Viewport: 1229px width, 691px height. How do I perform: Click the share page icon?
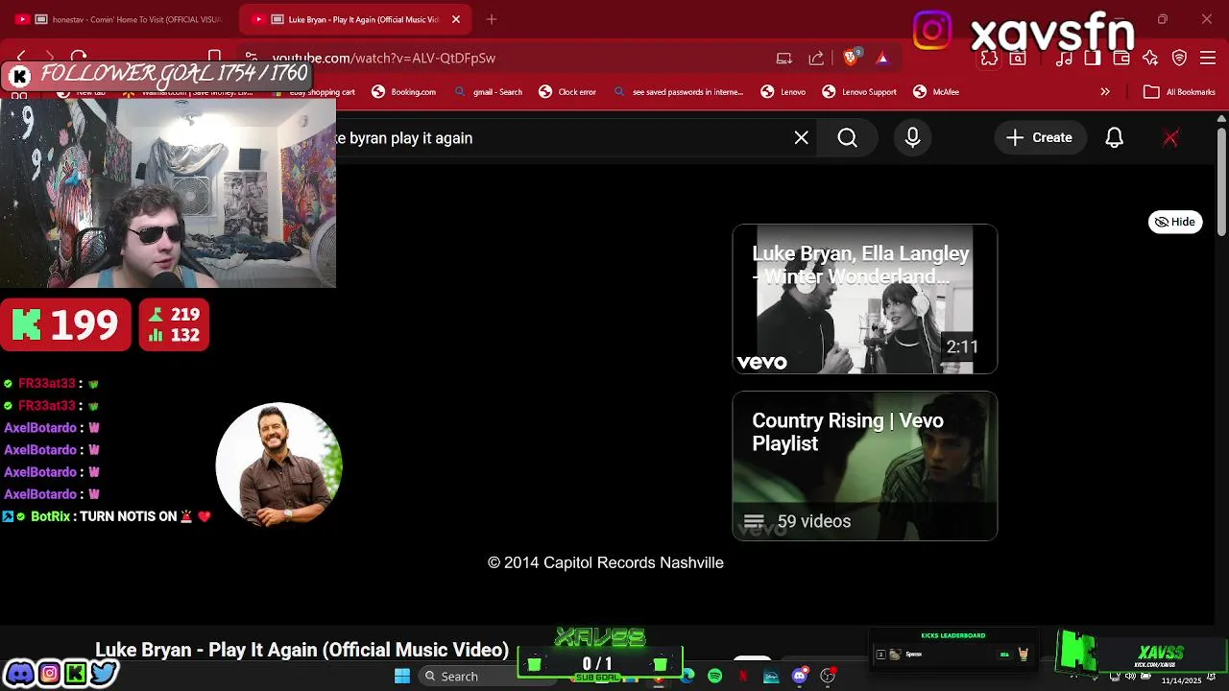click(816, 58)
